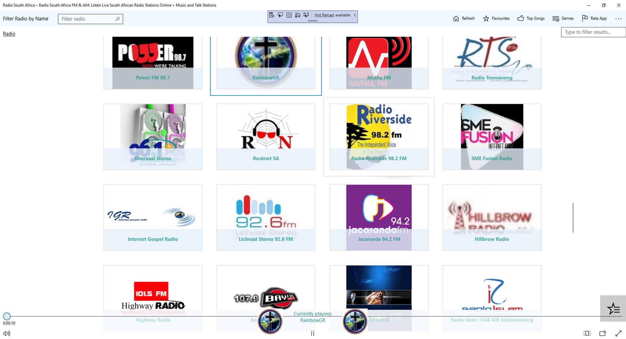Open Favourites from the toolbar
The image size is (626, 339).
coord(496,18)
